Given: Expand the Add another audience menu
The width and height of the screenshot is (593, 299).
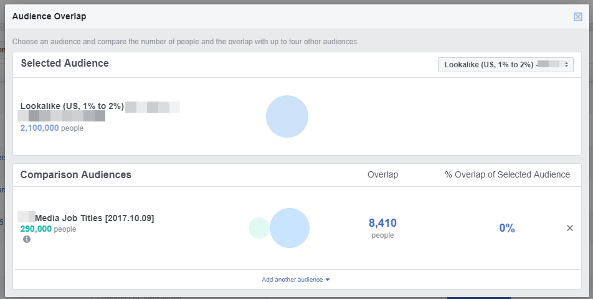Looking at the screenshot, I should 296,280.
